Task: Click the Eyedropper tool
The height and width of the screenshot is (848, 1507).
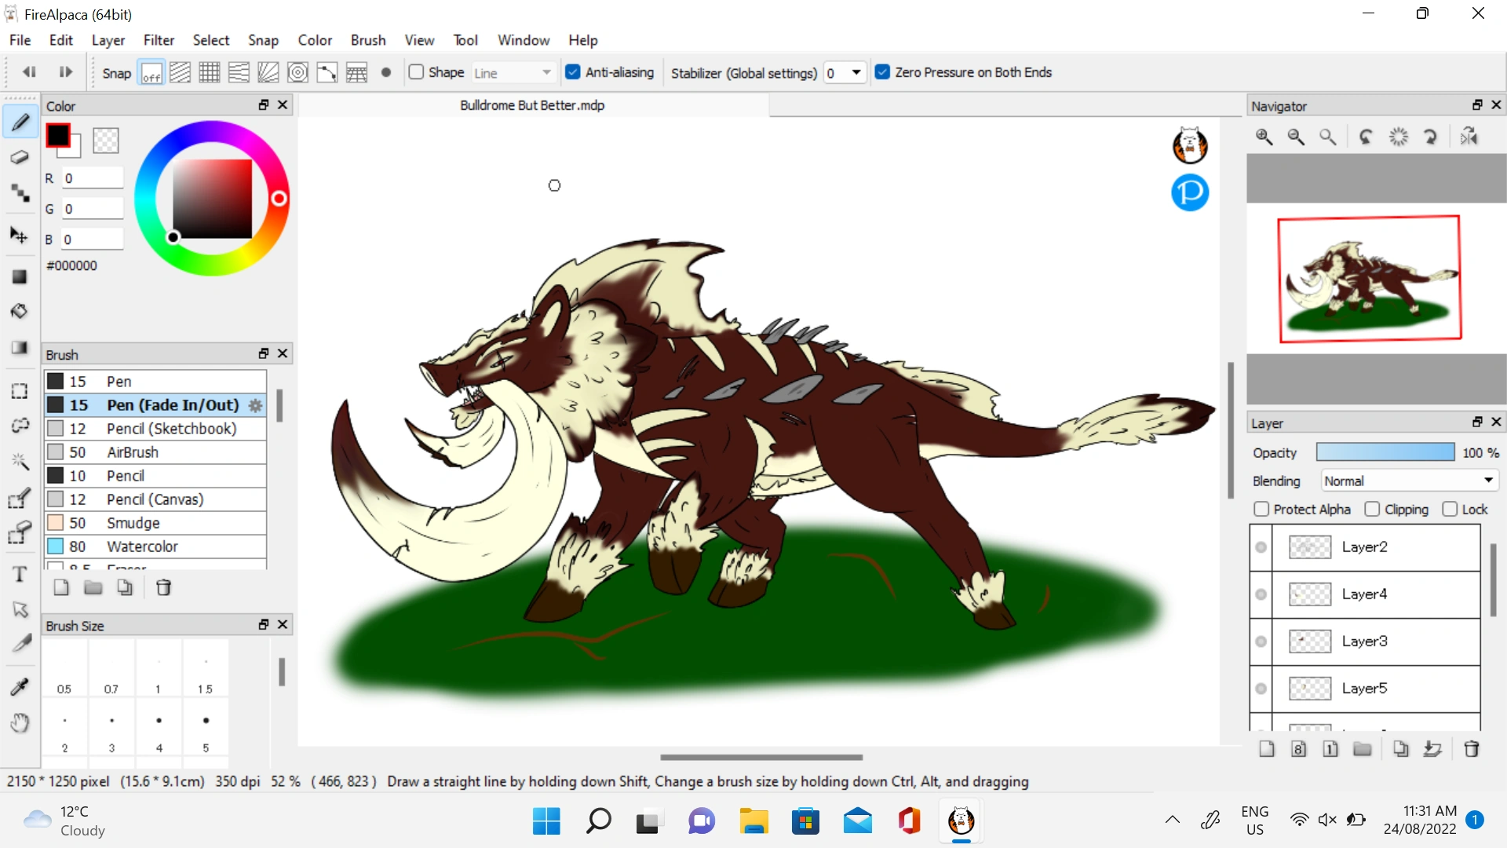Action: (20, 687)
